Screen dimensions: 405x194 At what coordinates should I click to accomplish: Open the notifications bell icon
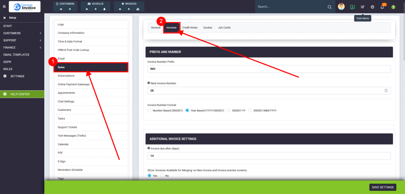[382, 7]
